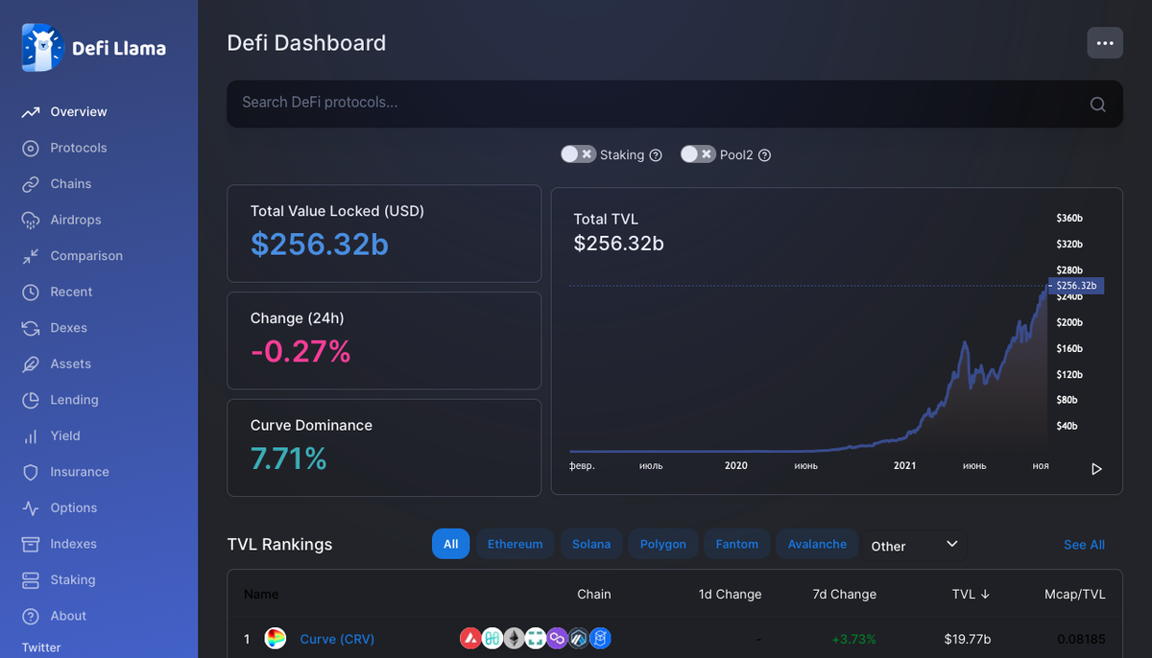Click the 7.71% Curve Dominance value
Screen dimensions: 1152x658
tap(289, 459)
